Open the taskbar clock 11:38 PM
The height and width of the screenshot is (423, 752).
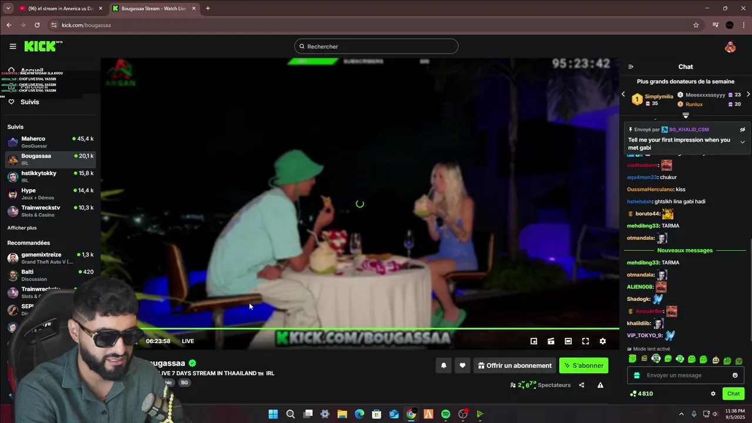pyautogui.click(x=734, y=414)
